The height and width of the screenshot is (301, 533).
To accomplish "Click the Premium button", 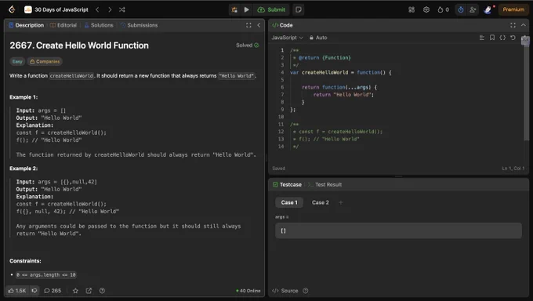I will 513,9.
